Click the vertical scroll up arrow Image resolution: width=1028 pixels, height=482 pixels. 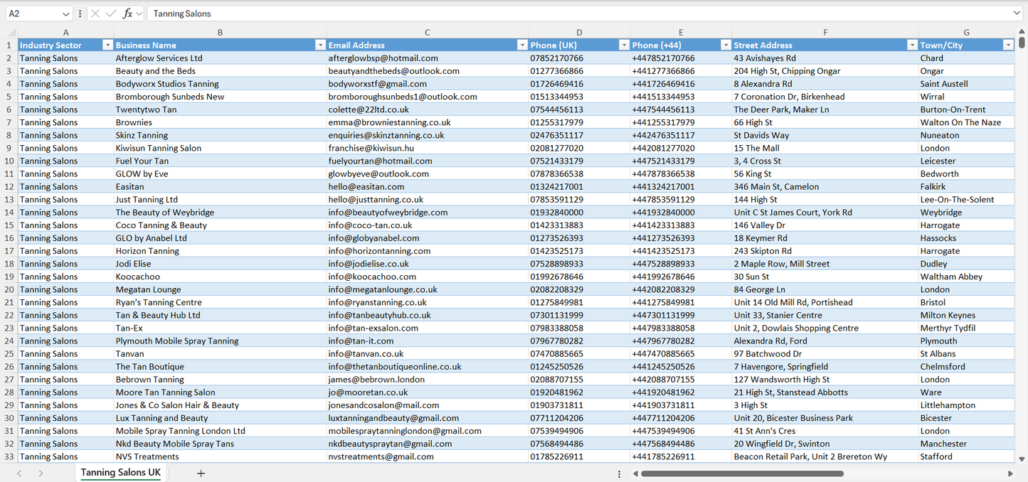click(1022, 33)
